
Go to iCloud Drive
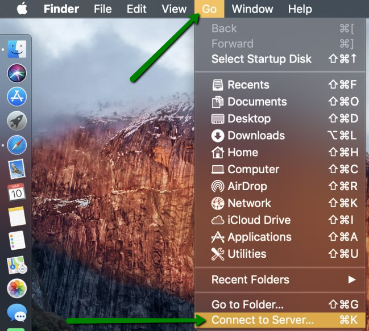280,220
